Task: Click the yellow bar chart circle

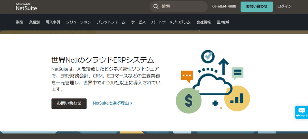Action: (x=237, y=98)
